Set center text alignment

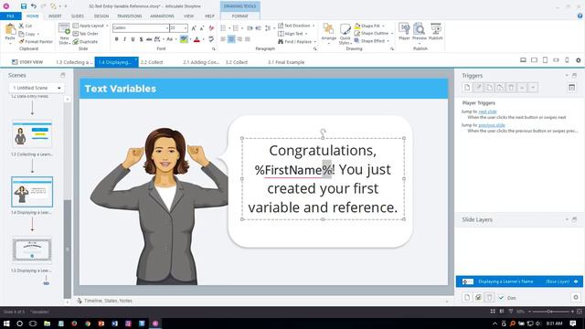click(x=231, y=39)
